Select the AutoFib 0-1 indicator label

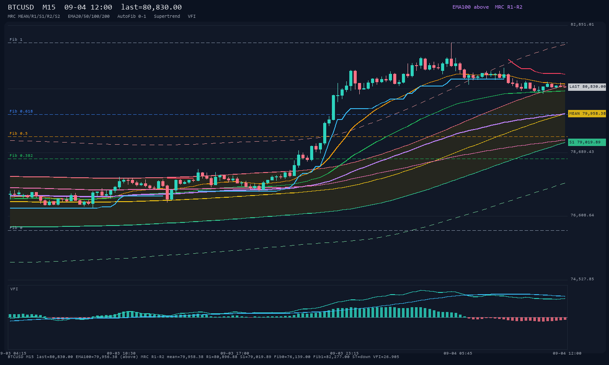[x=132, y=17]
